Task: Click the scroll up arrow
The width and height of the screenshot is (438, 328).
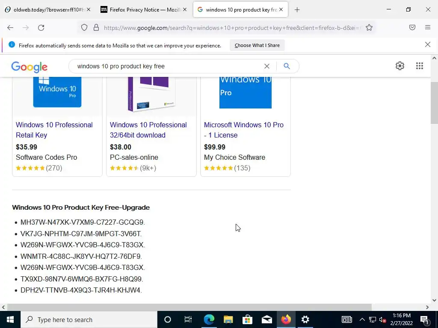Action: click(434, 58)
